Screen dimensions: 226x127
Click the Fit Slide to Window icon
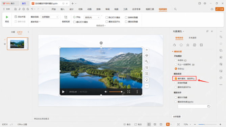click(x=178, y=124)
